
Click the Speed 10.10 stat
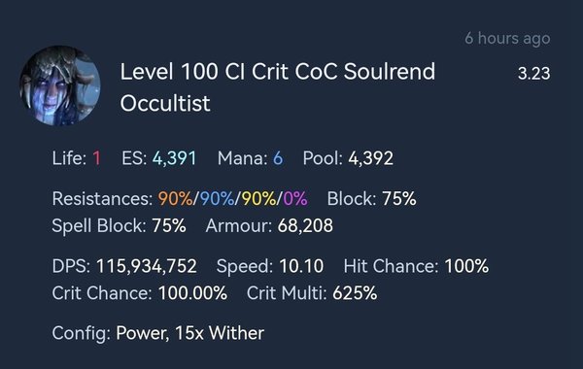pyautogui.click(x=270, y=266)
